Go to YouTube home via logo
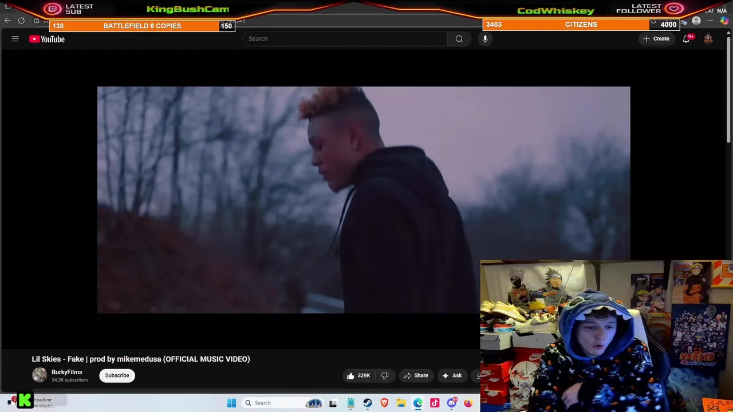 (47, 39)
